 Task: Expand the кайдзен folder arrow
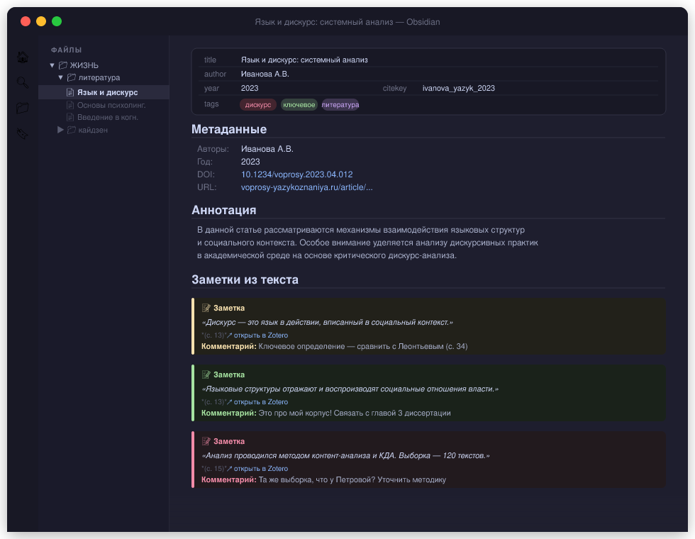pos(61,130)
